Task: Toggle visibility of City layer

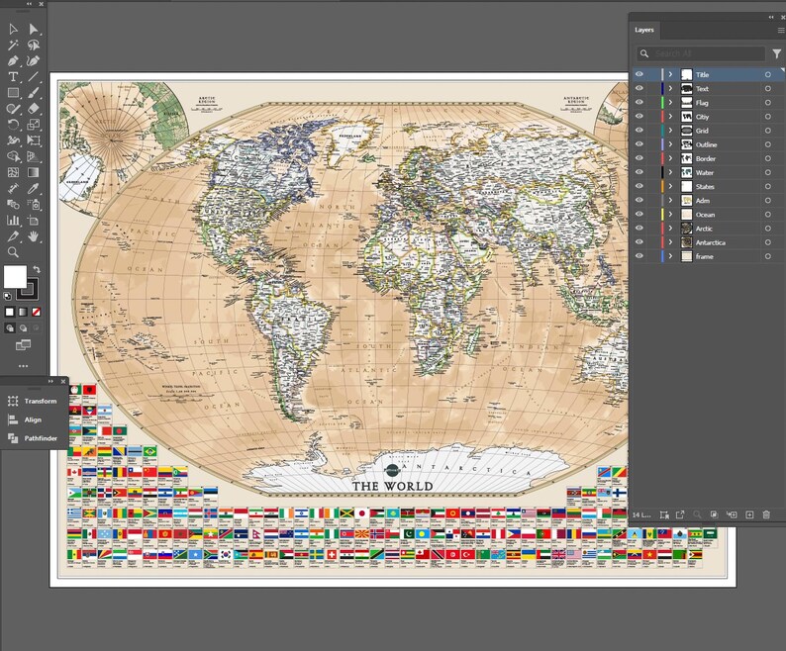Action: [x=639, y=117]
